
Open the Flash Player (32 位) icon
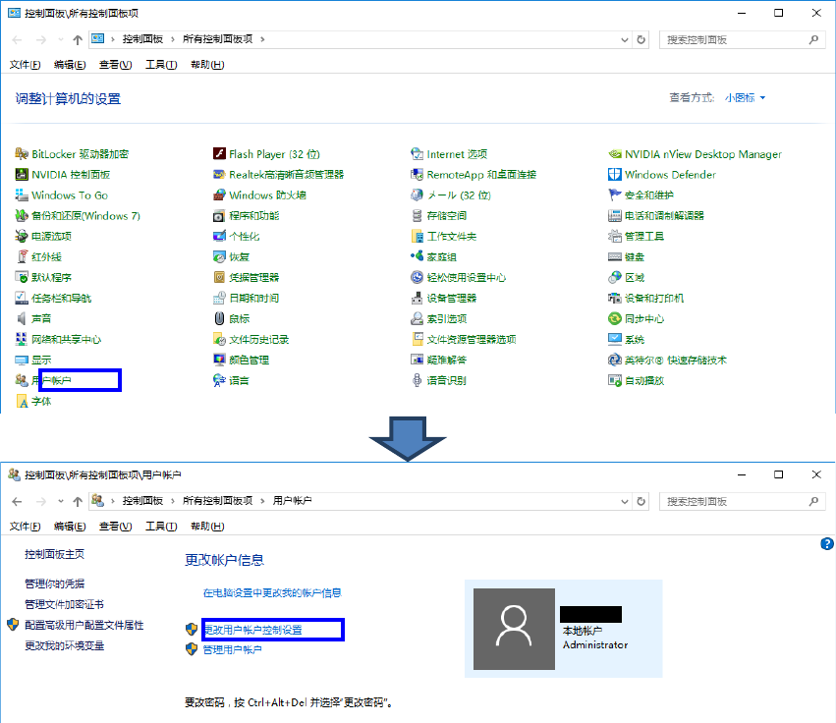pos(219,154)
